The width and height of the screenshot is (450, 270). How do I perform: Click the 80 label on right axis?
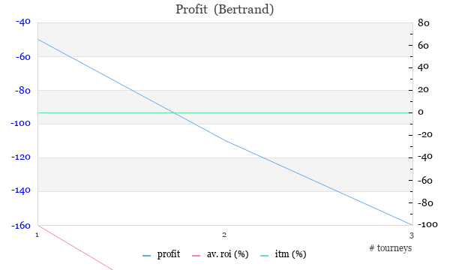[424, 22]
